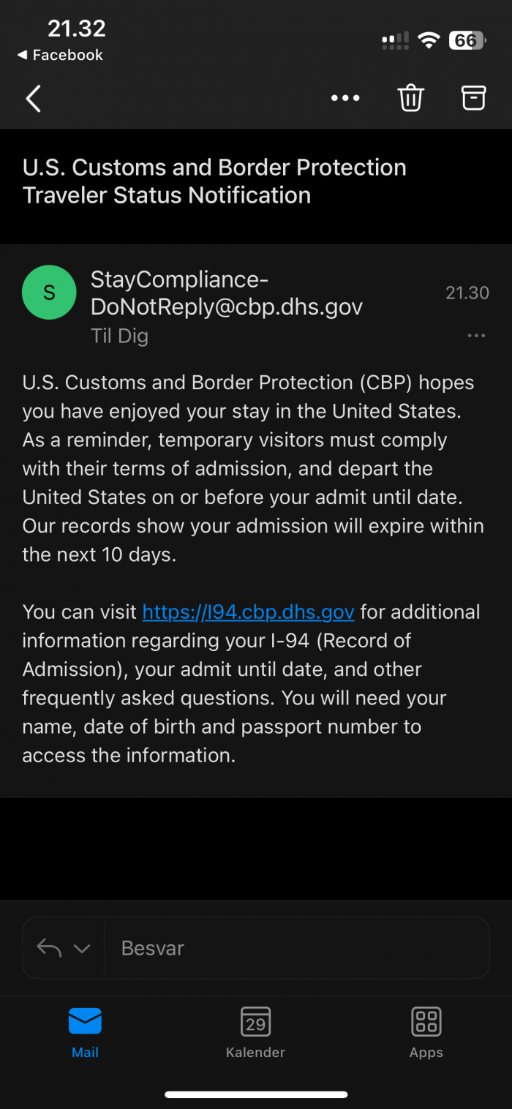The width and height of the screenshot is (512, 1109).
Task: Tap the reply arrow icon
Action: point(49,948)
